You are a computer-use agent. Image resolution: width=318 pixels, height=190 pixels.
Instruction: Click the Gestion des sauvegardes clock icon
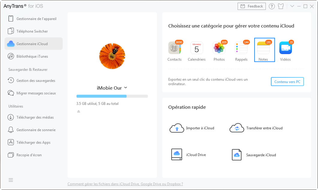(11, 80)
